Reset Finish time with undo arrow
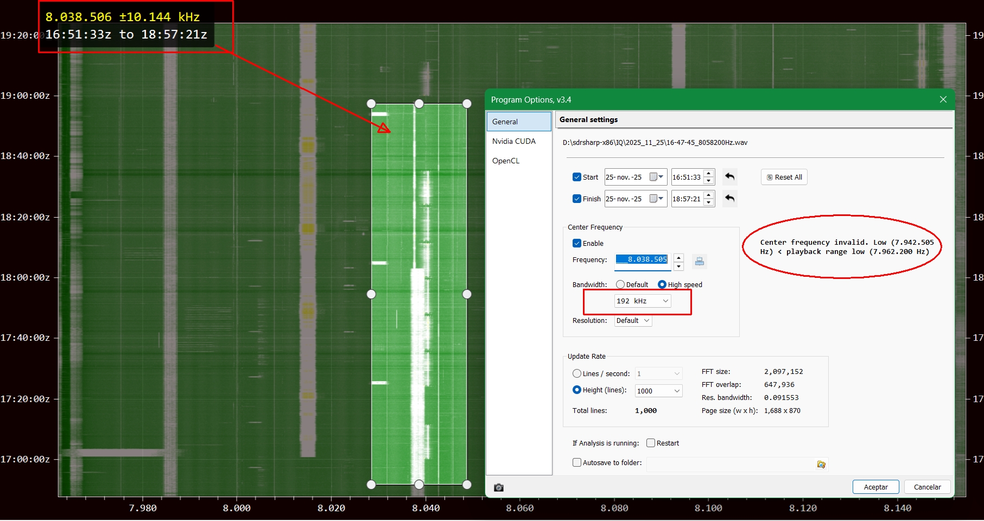This screenshot has width=984, height=521. 729,199
